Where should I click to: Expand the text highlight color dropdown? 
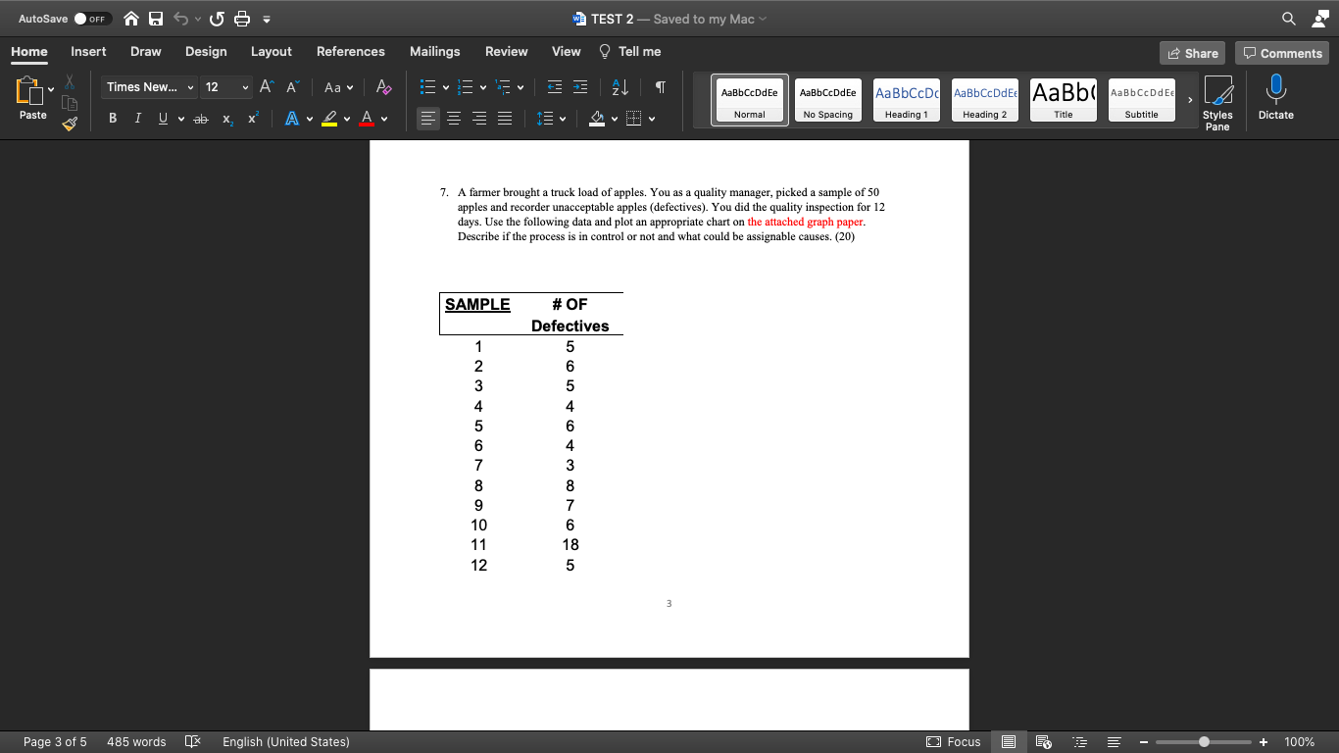point(347,119)
